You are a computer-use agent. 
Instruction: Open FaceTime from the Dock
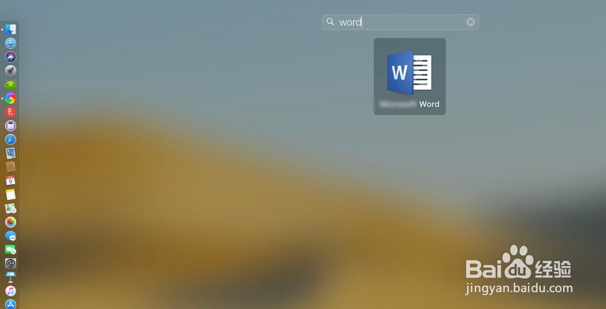coord(10,250)
